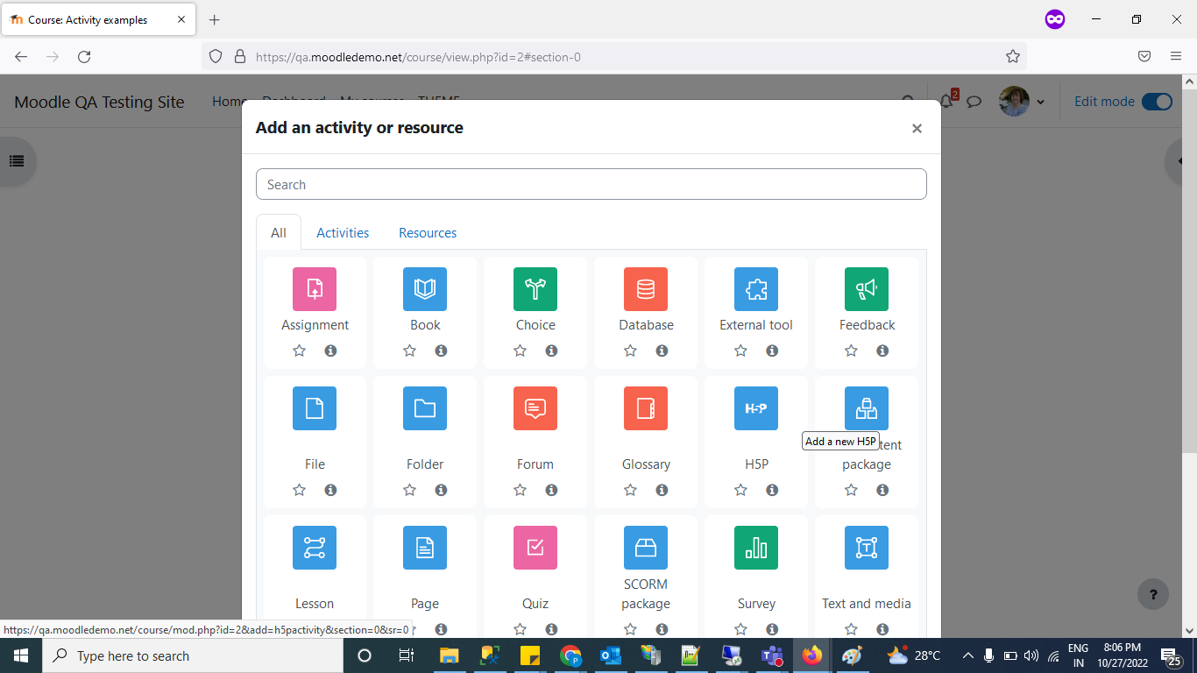
Task: Select the Assignment activity icon
Action: pos(315,289)
